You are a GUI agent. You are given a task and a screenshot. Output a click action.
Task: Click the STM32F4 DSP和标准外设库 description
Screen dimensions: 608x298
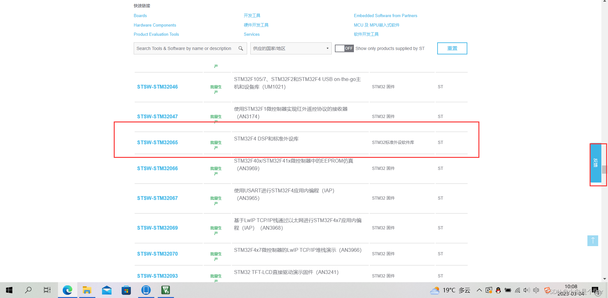point(266,139)
